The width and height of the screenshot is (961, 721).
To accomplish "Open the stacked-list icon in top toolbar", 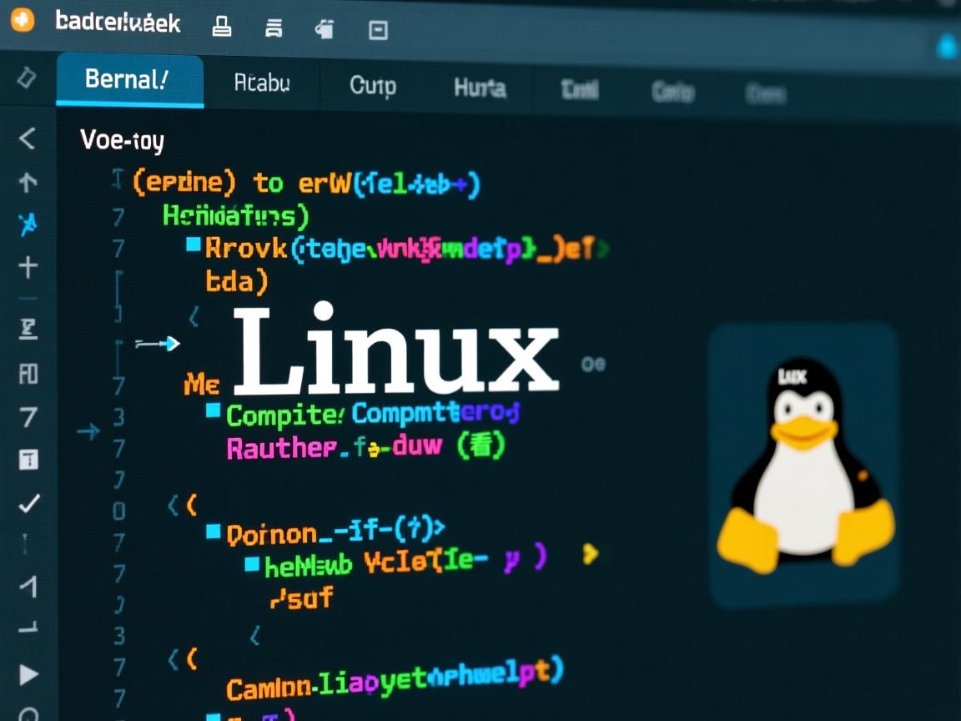I will point(275,28).
